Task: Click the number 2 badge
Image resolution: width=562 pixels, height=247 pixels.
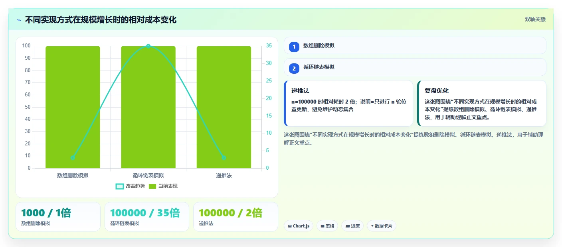Action: pyautogui.click(x=294, y=69)
